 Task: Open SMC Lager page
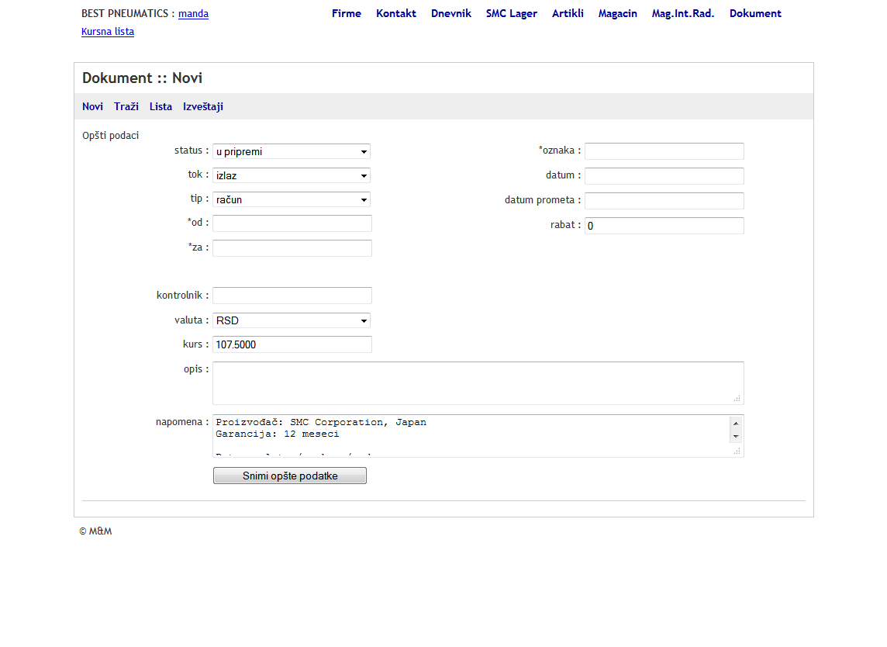[x=512, y=14]
